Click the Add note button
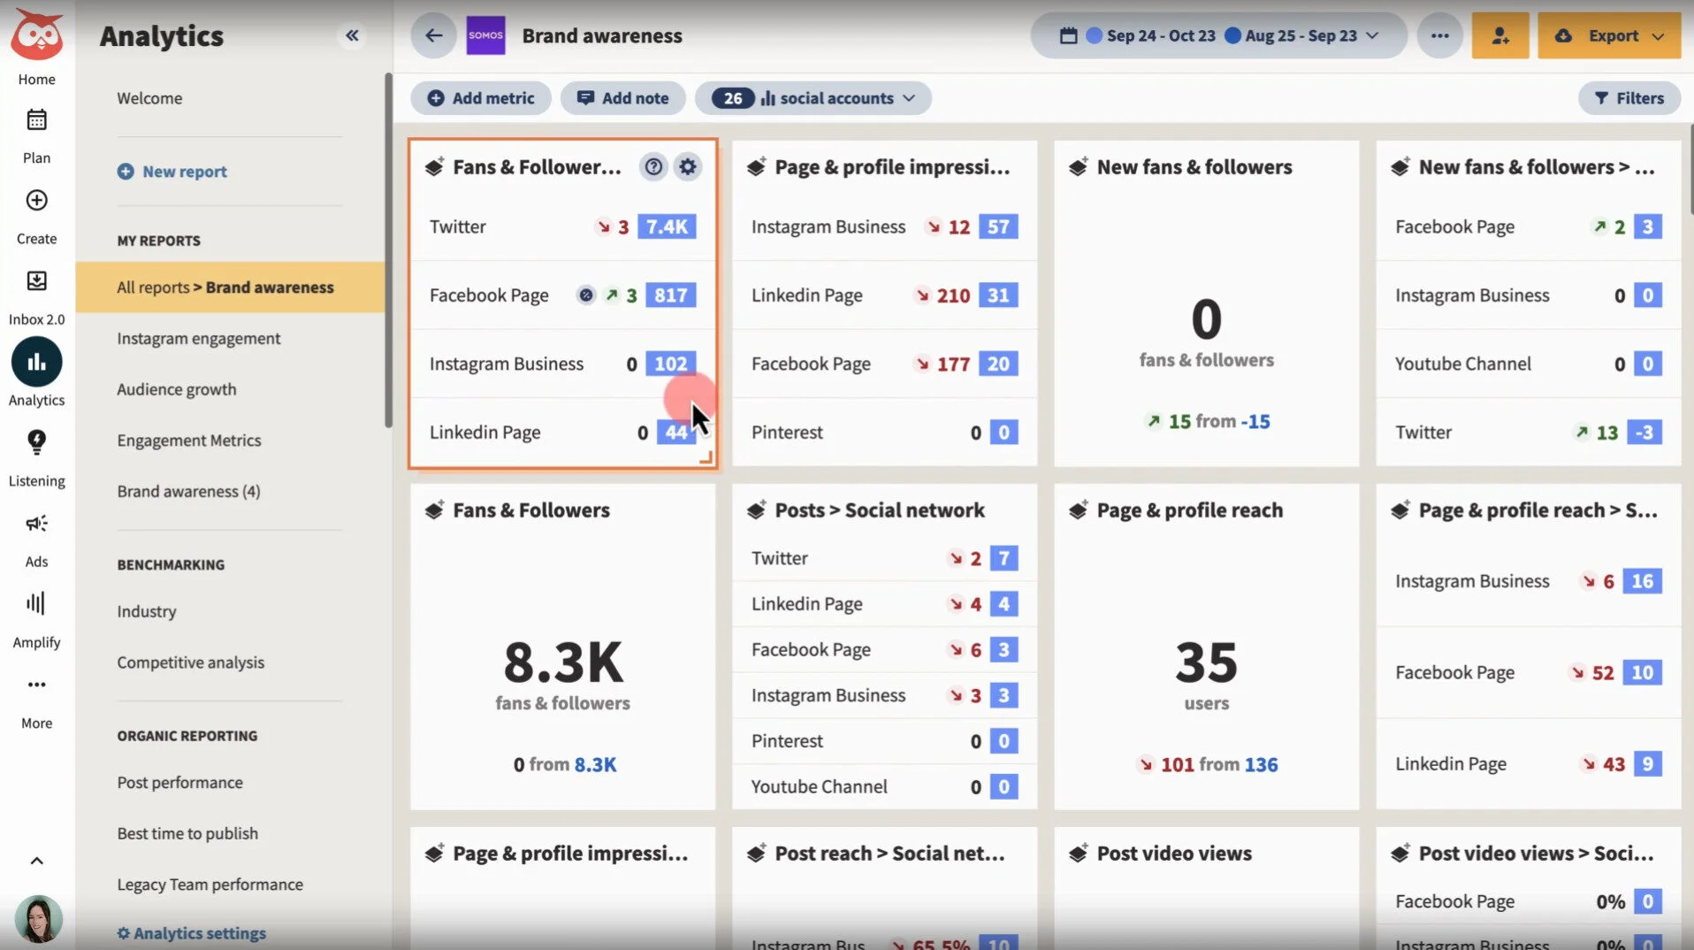 tap(623, 98)
